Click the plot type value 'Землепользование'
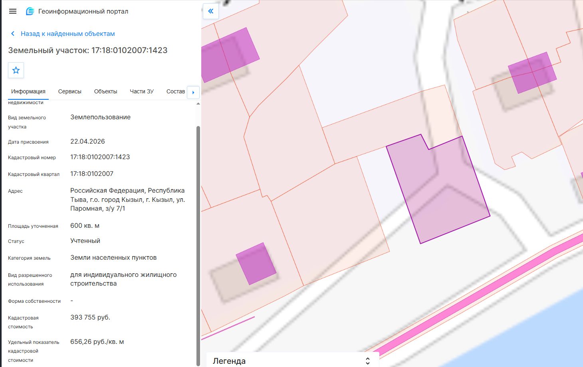Image resolution: width=583 pixels, height=367 pixels. (101, 117)
